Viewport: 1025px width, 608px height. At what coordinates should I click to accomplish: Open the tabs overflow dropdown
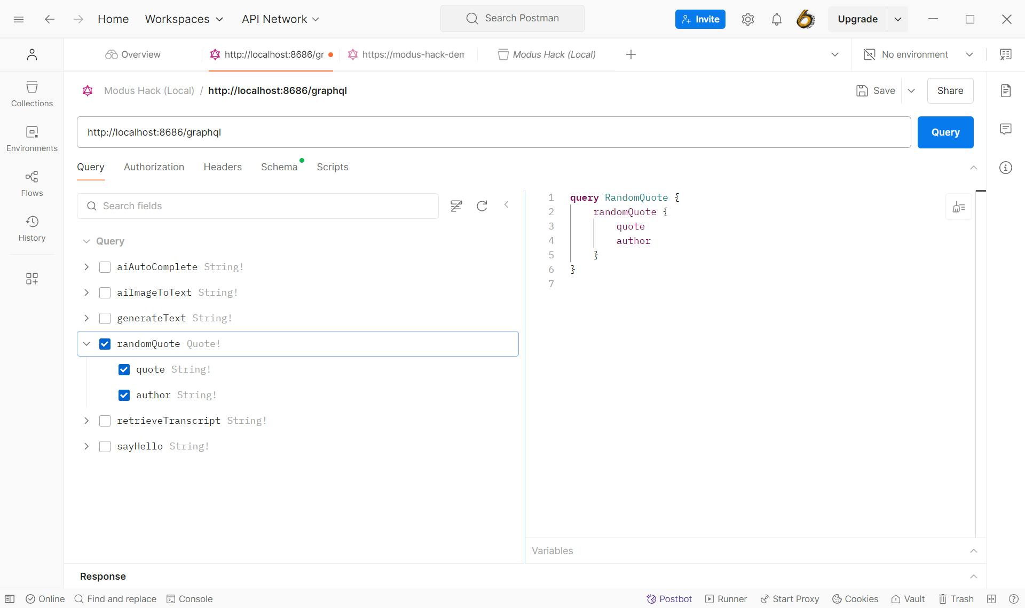pos(835,54)
